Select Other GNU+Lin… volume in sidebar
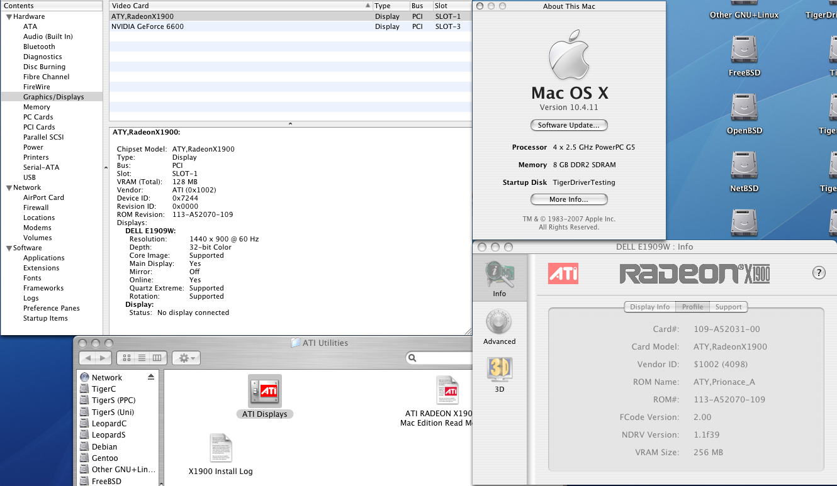 pos(118,469)
